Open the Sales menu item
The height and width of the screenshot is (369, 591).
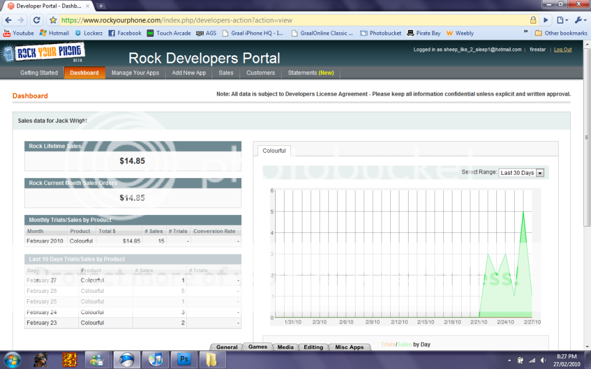[226, 73]
